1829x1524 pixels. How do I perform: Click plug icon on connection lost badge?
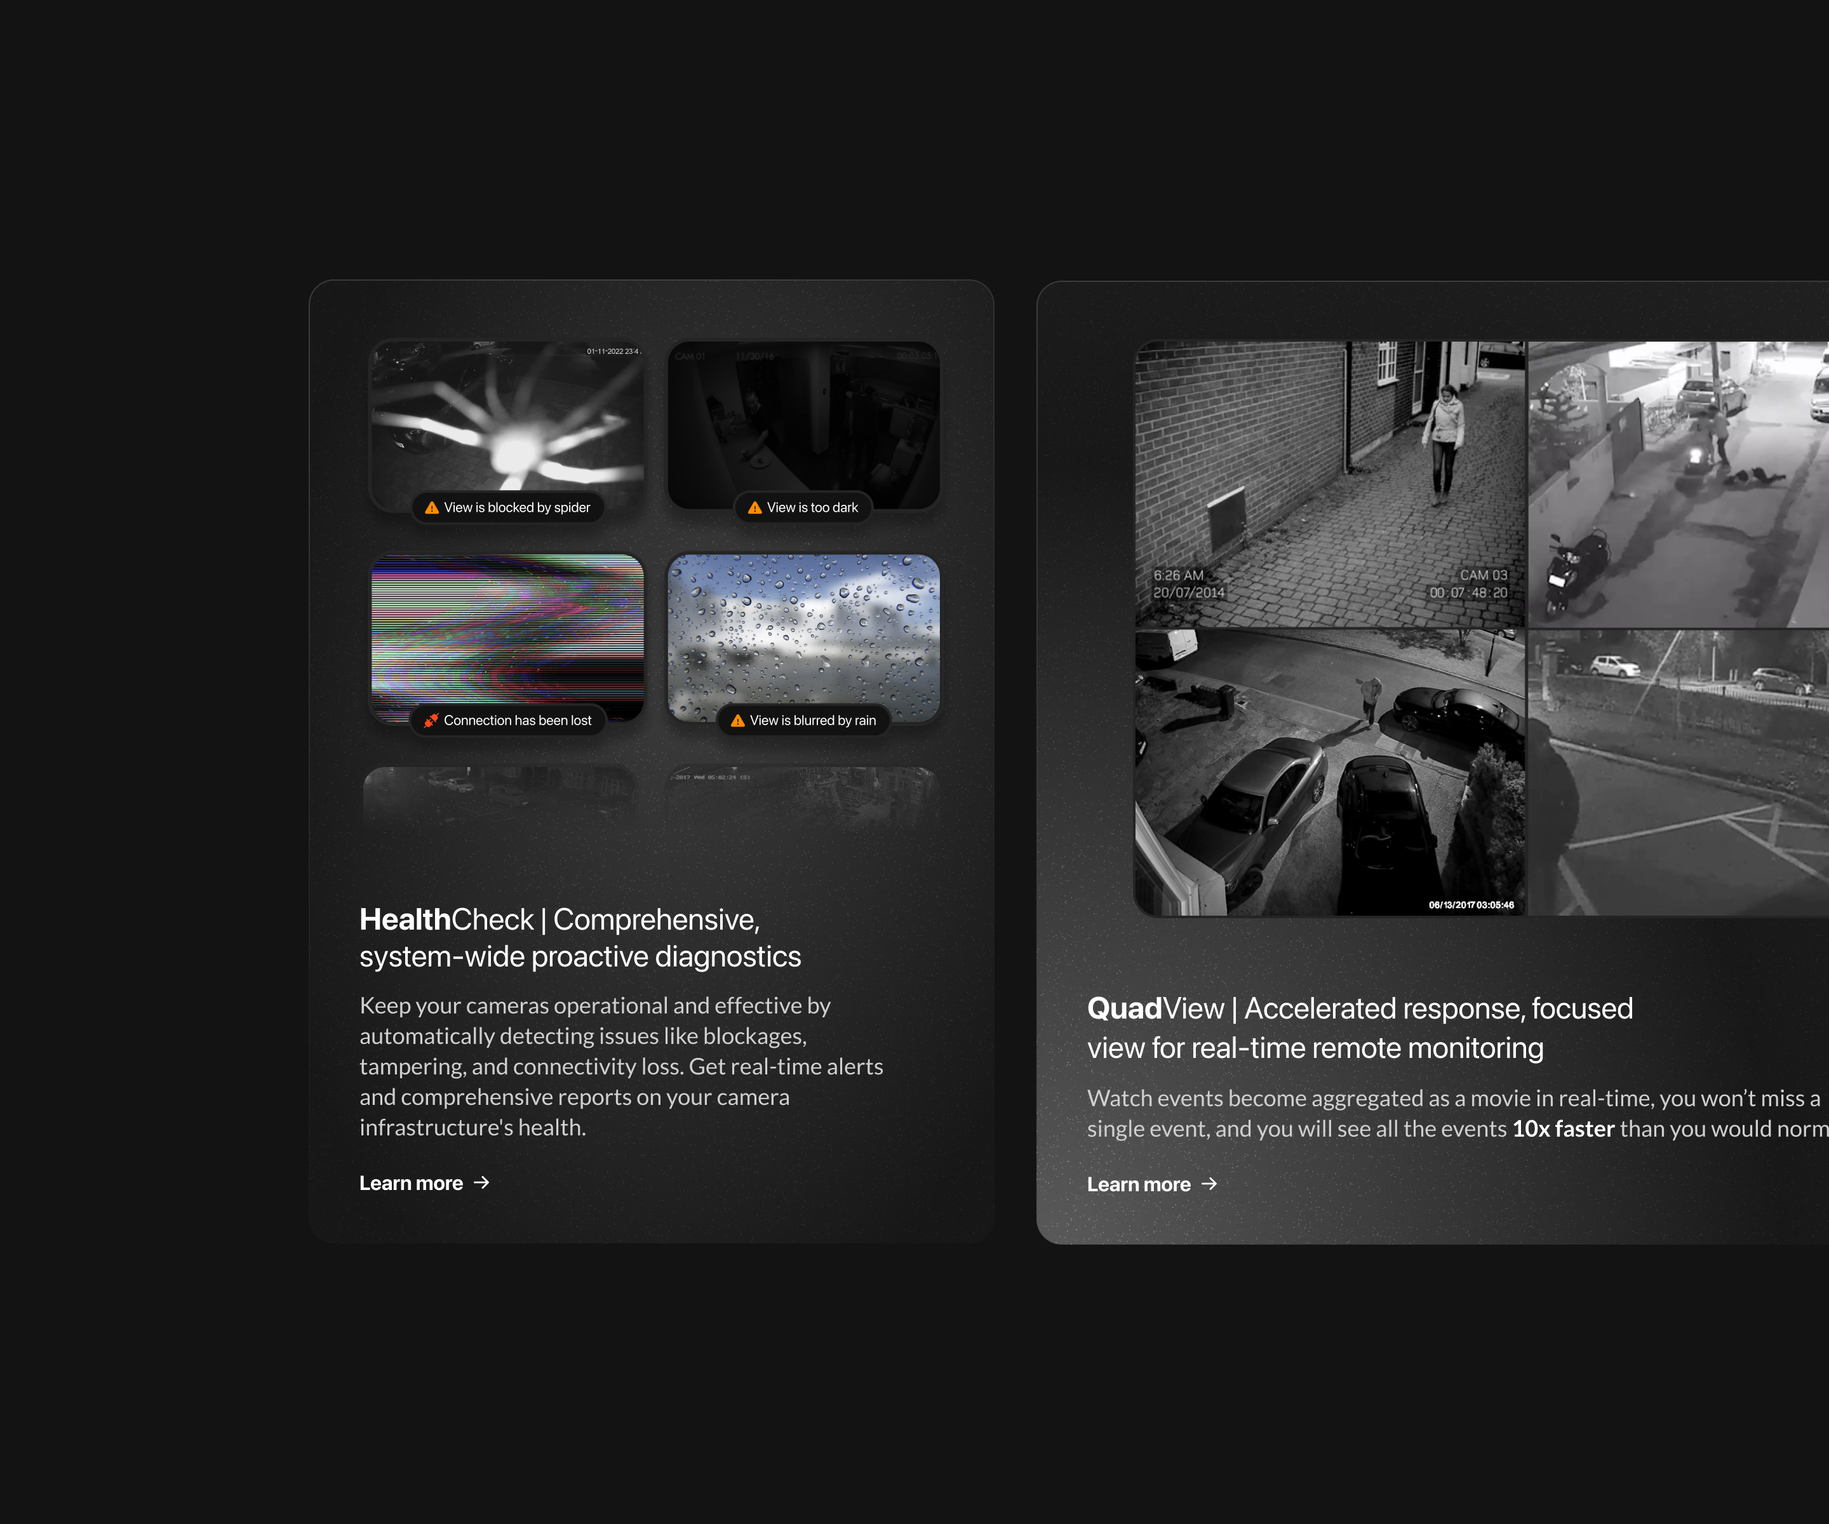pos(431,720)
